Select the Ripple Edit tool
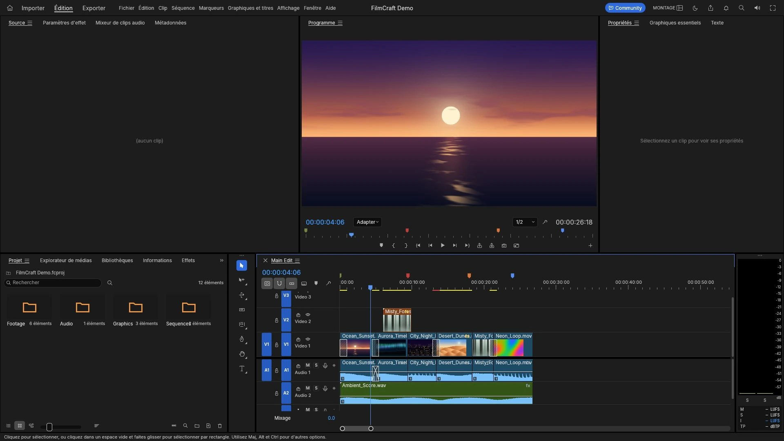784x441 pixels. (241, 295)
